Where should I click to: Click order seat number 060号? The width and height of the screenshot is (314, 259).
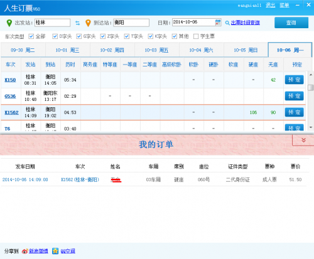click(x=203, y=179)
